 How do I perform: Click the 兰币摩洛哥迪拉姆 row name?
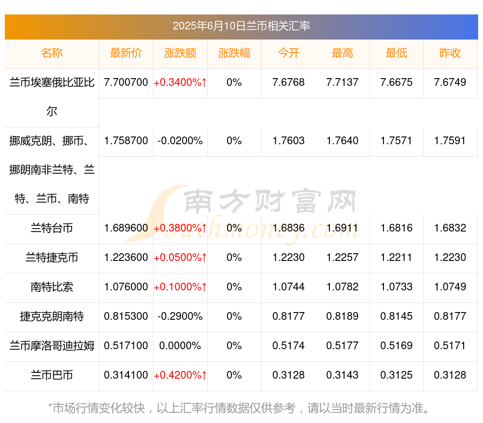52,346
